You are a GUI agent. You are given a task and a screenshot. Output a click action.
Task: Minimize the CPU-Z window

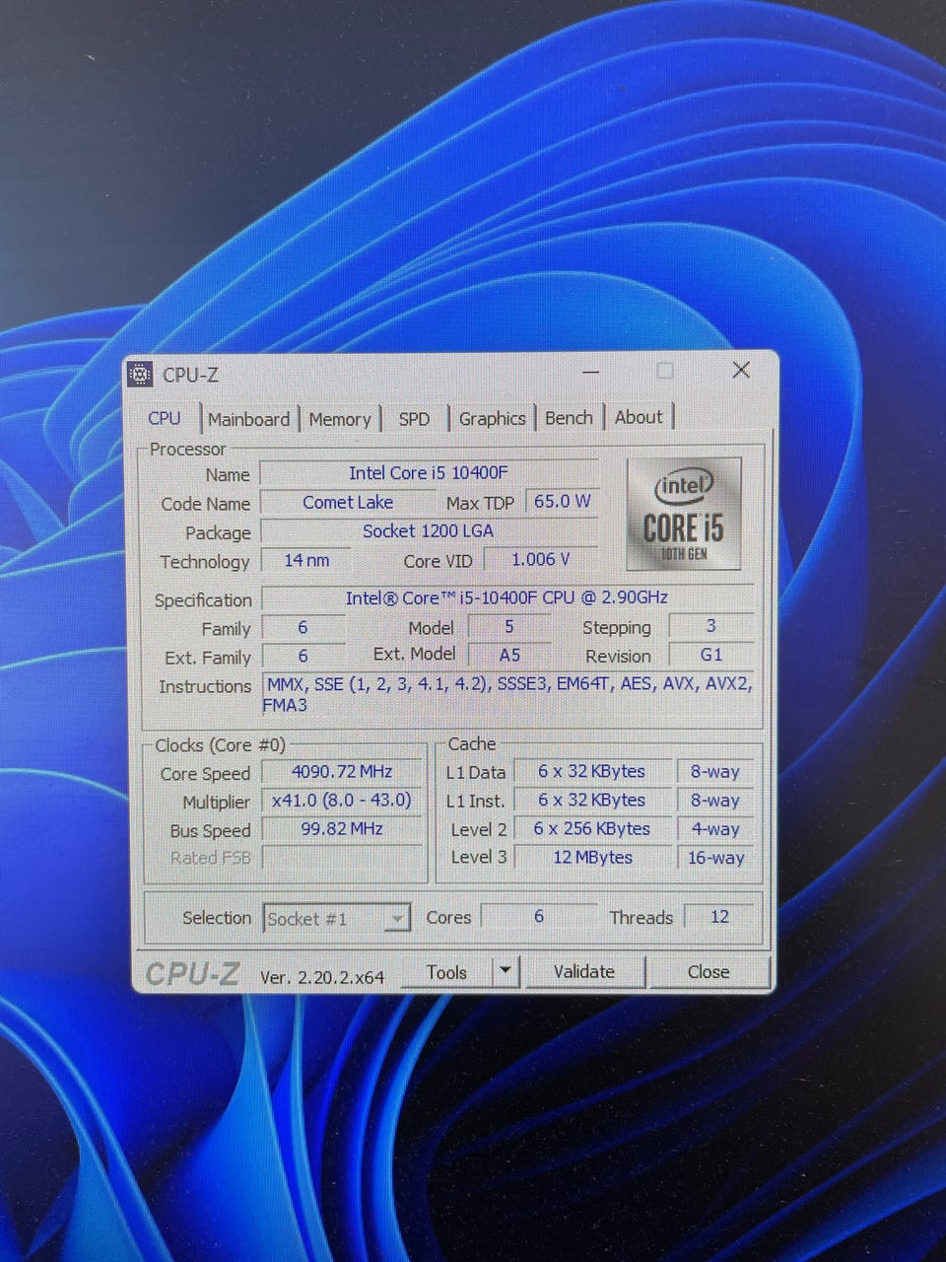tap(591, 372)
